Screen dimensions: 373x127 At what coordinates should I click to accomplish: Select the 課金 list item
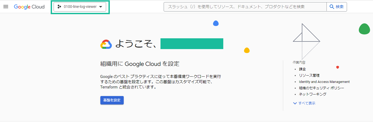pyautogui.click(x=302, y=69)
